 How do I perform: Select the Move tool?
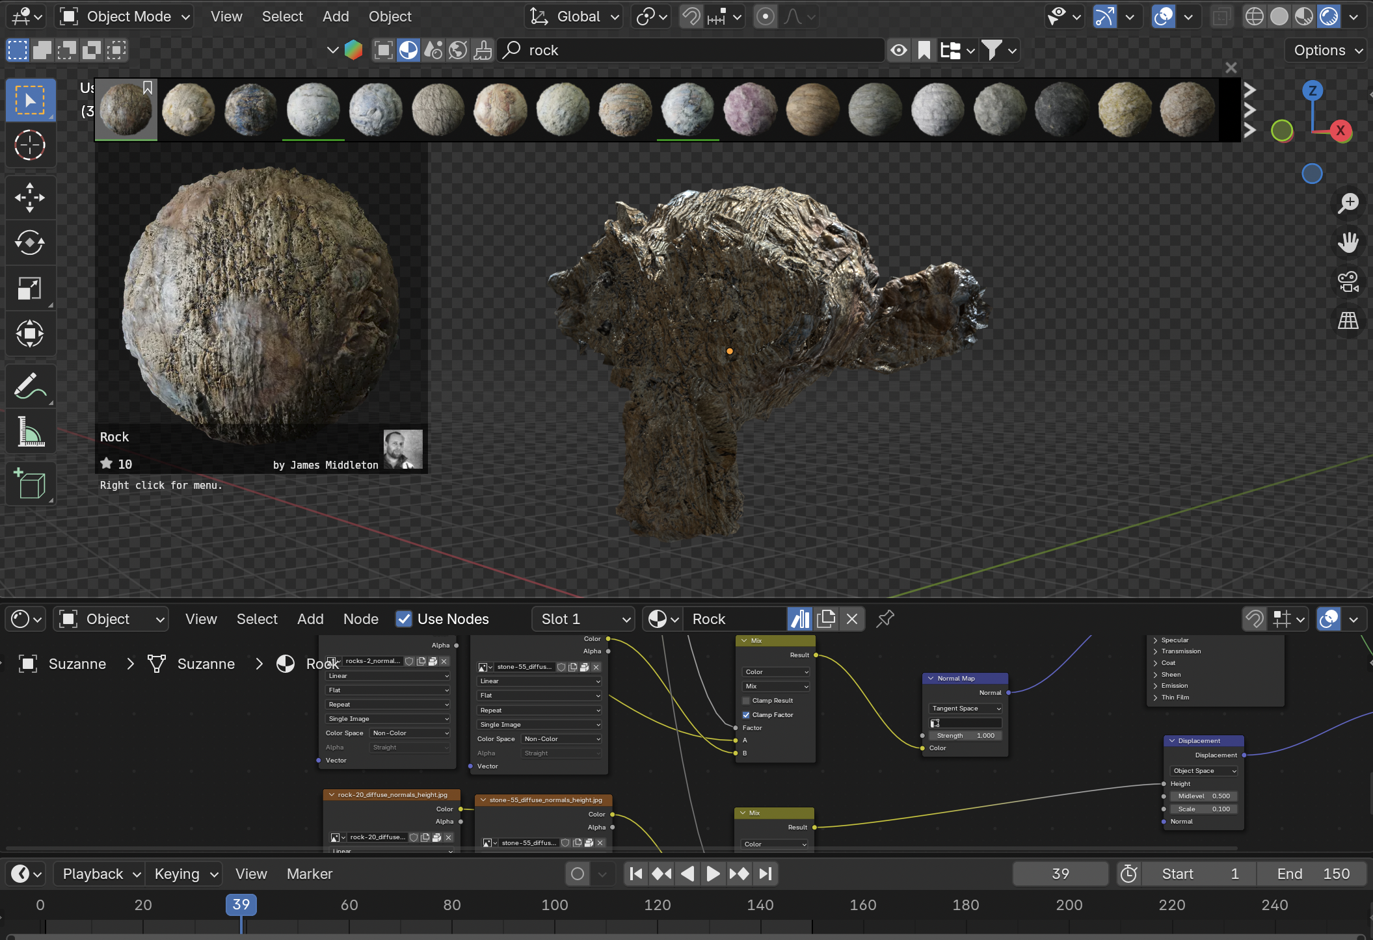click(x=30, y=197)
